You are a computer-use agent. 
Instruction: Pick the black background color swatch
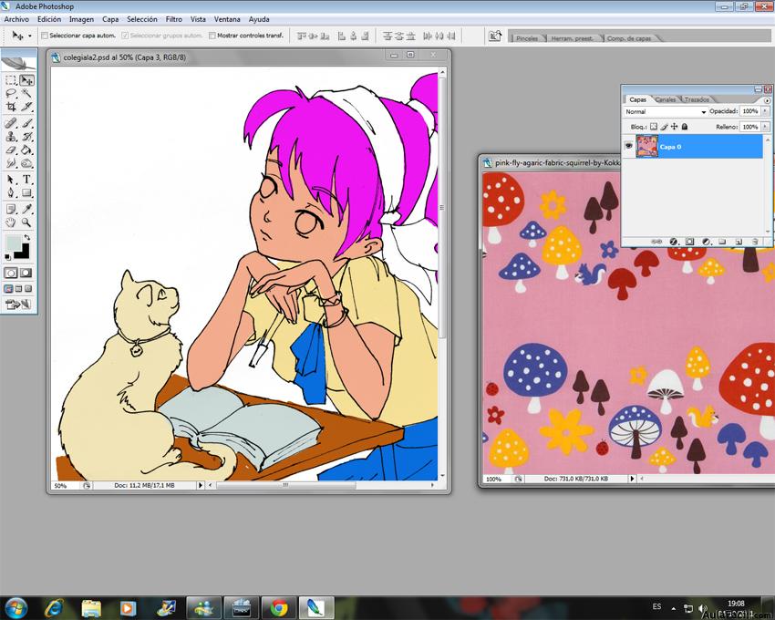24,253
